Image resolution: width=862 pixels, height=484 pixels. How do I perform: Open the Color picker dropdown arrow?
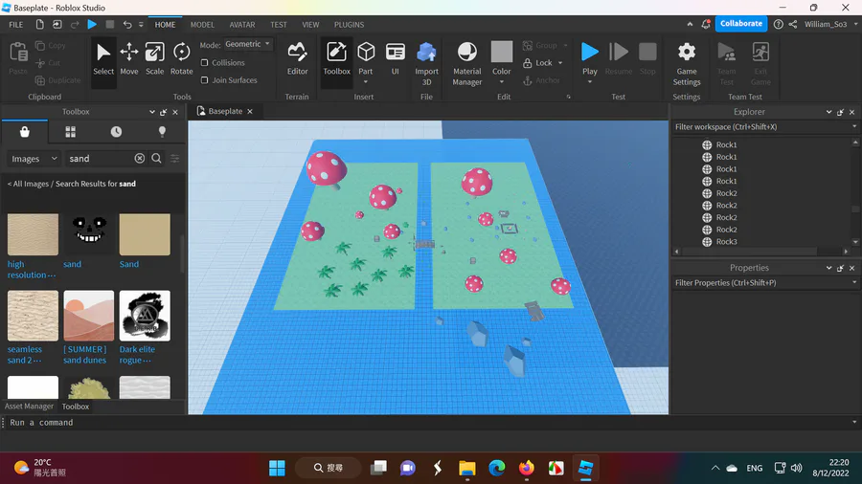point(501,82)
